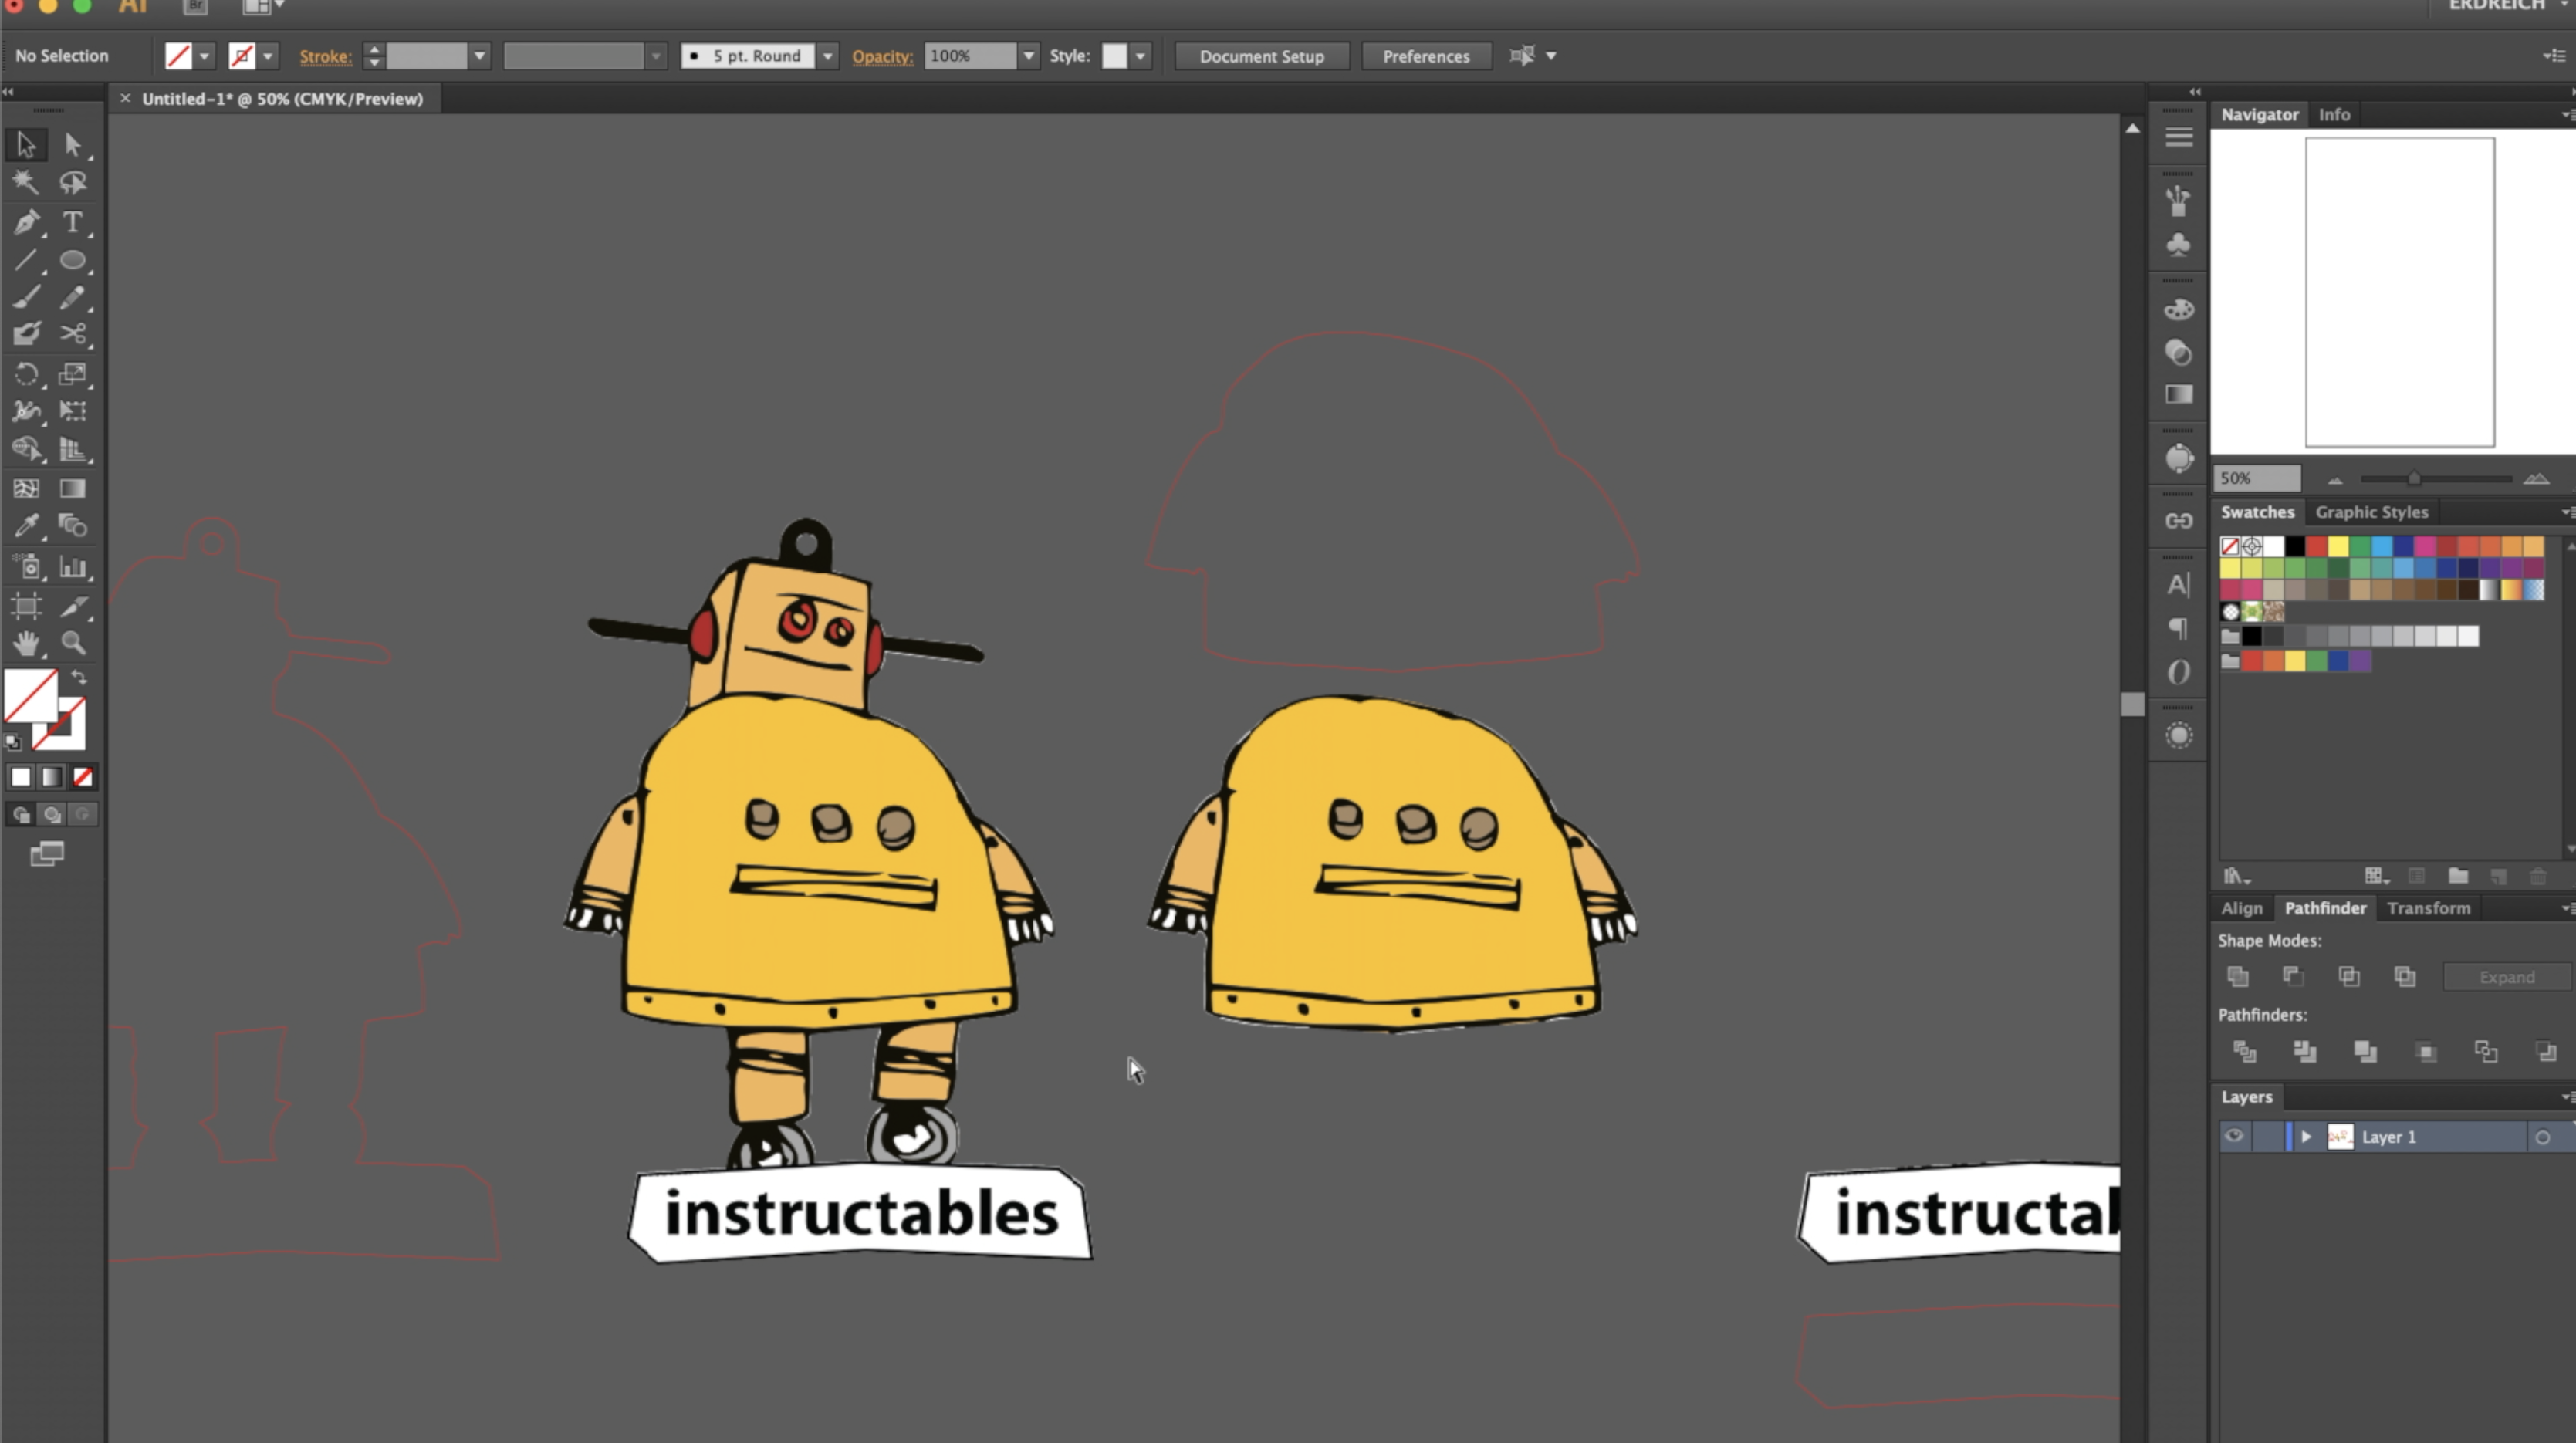Screen dimensions: 2576x1443
Task: Switch to the Transform tab
Action: coord(2428,908)
